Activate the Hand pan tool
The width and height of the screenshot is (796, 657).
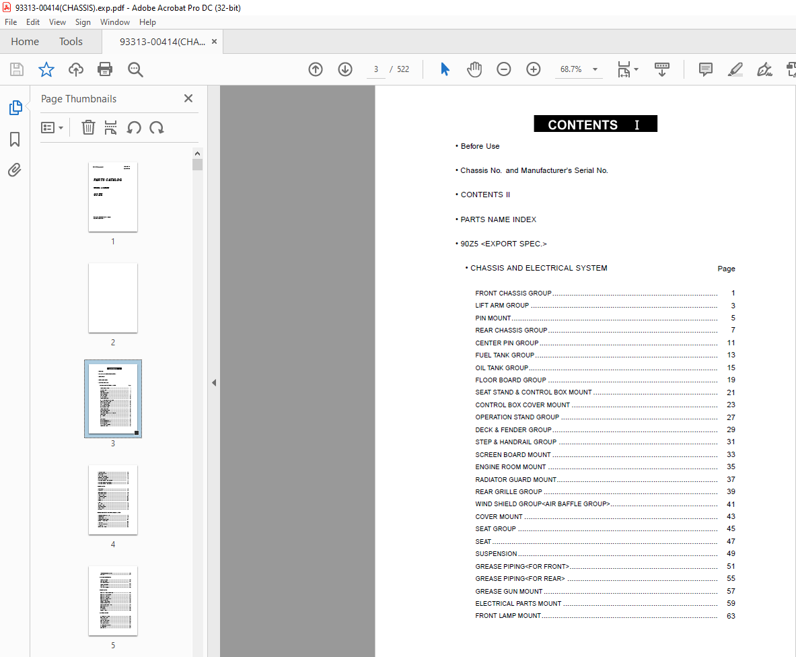tap(474, 69)
